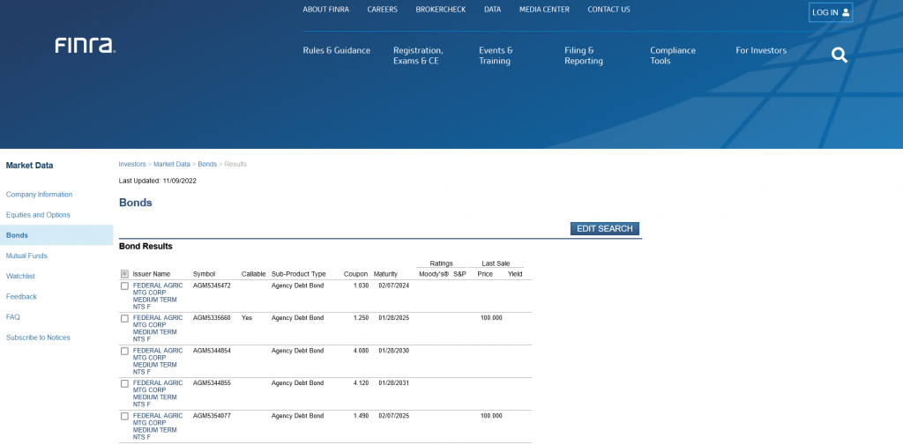Open issuer link for bond AGM5345472
Screen dimensions: 903x445
[158, 296]
